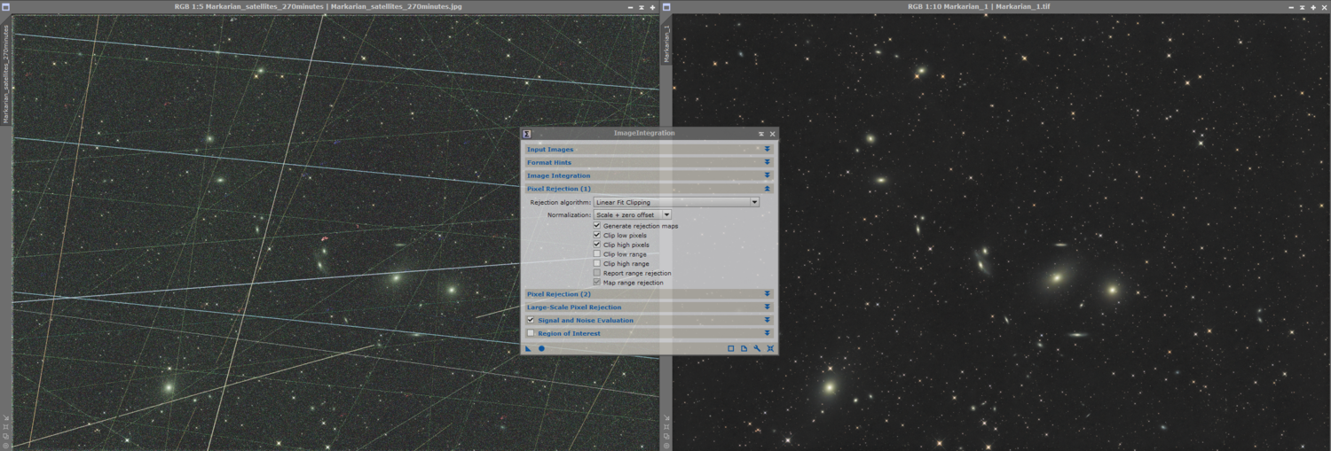Uncheck Clip high pixels
Screen dimensions: 1331x451
coord(597,245)
